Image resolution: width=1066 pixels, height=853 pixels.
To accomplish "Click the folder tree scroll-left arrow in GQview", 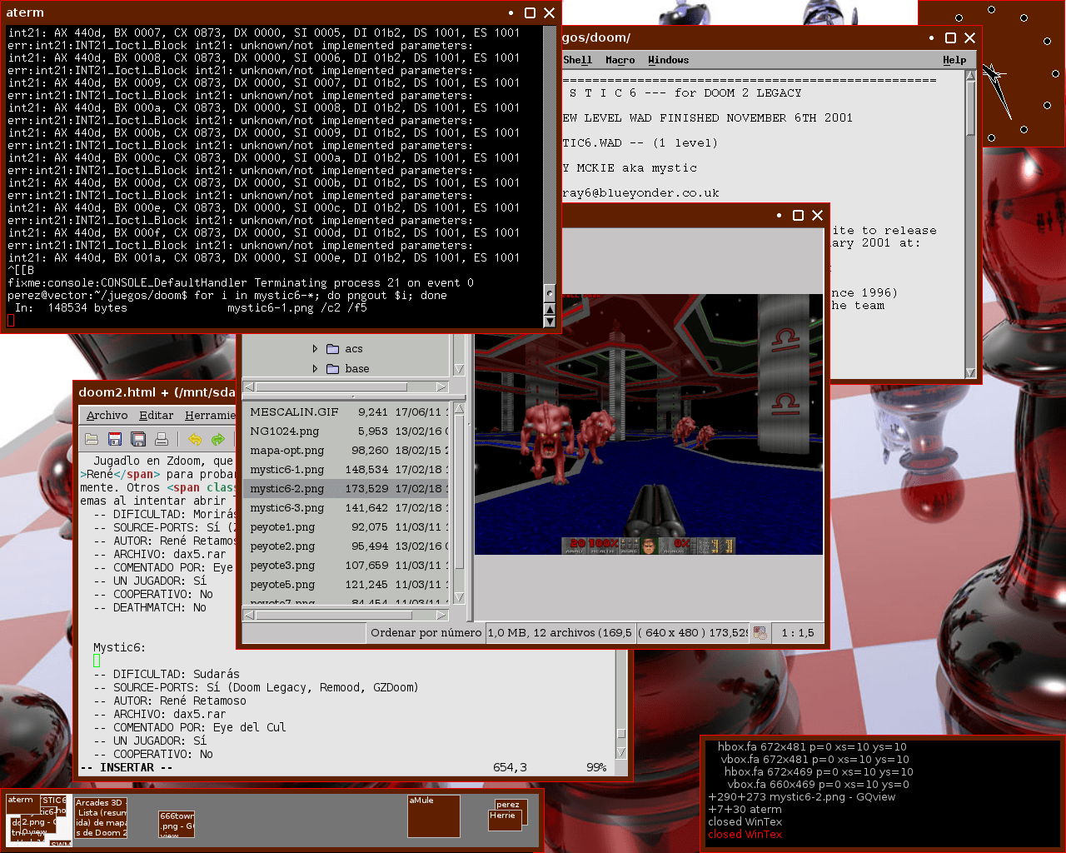I will point(249,387).
